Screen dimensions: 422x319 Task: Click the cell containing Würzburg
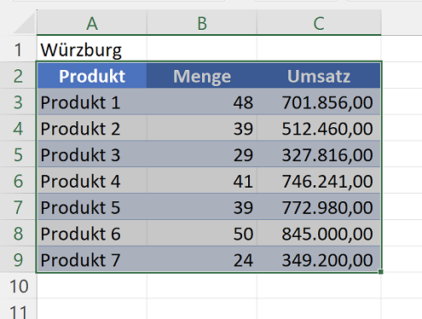point(92,49)
